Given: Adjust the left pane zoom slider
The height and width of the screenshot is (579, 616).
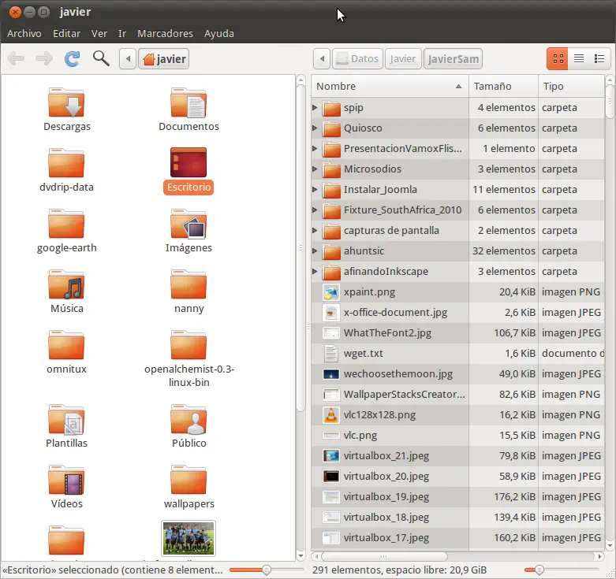Looking at the screenshot, I should 267,570.
